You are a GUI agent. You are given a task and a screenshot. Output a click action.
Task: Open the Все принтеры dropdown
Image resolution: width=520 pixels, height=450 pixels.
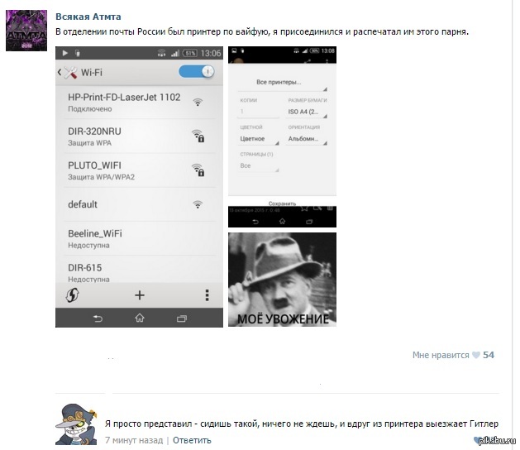(282, 82)
